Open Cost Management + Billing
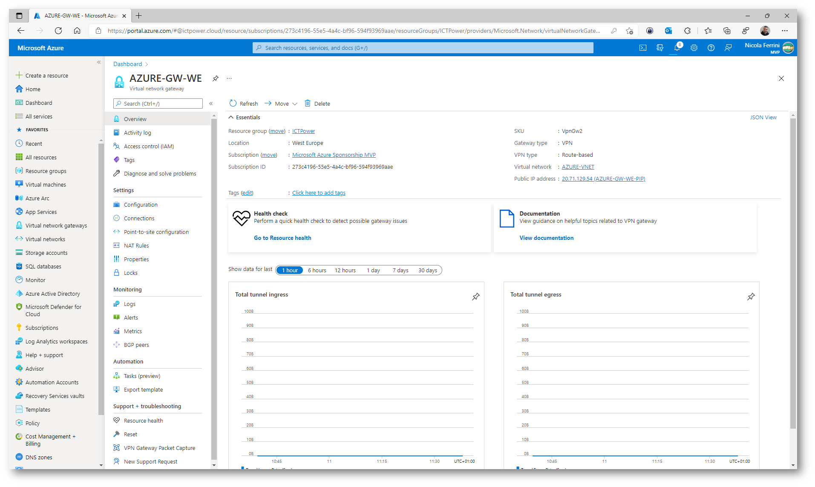 [x=50, y=440]
